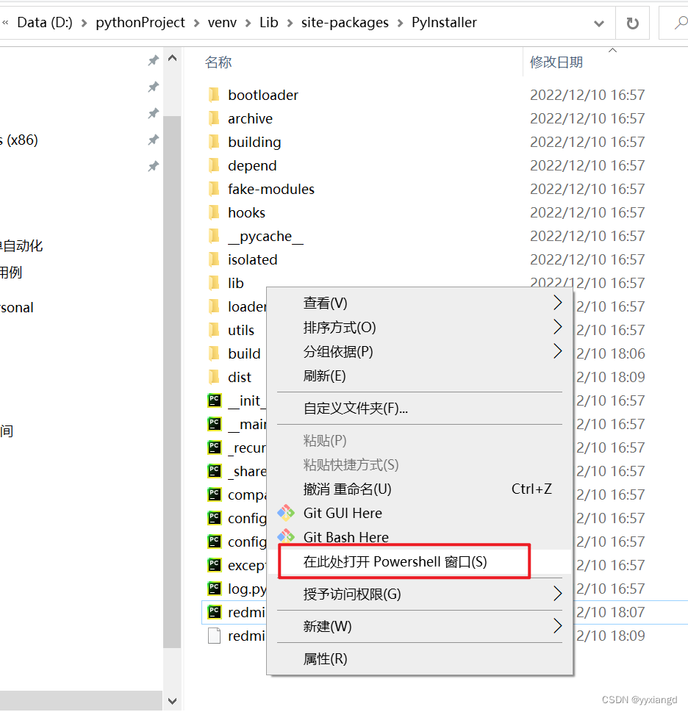This screenshot has width=688, height=712.
Task: Click the hooks folder name
Action: click(246, 212)
